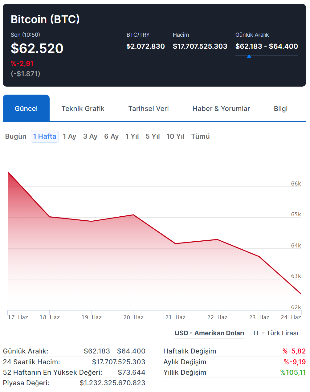Switch chart to 10 Yıl
310x392 pixels.
(x=175, y=136)
